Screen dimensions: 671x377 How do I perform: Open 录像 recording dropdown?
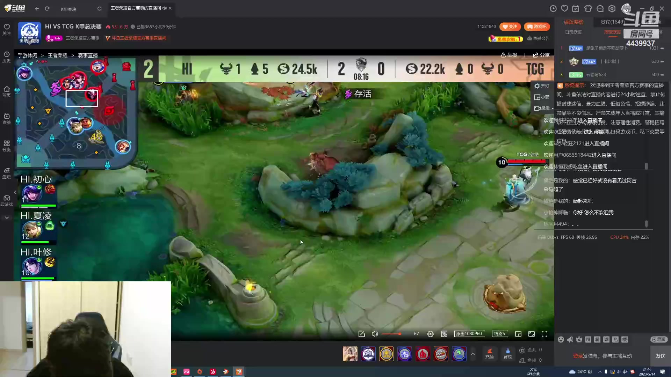coord(543,108)
